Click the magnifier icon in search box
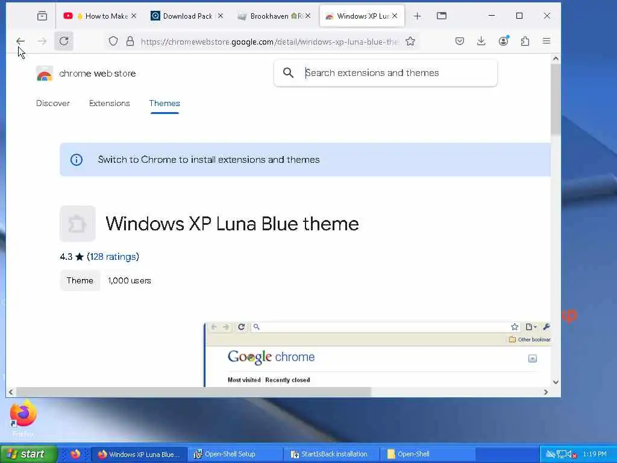This screenshot has width=617, height=463. click(x=289, y=73)
